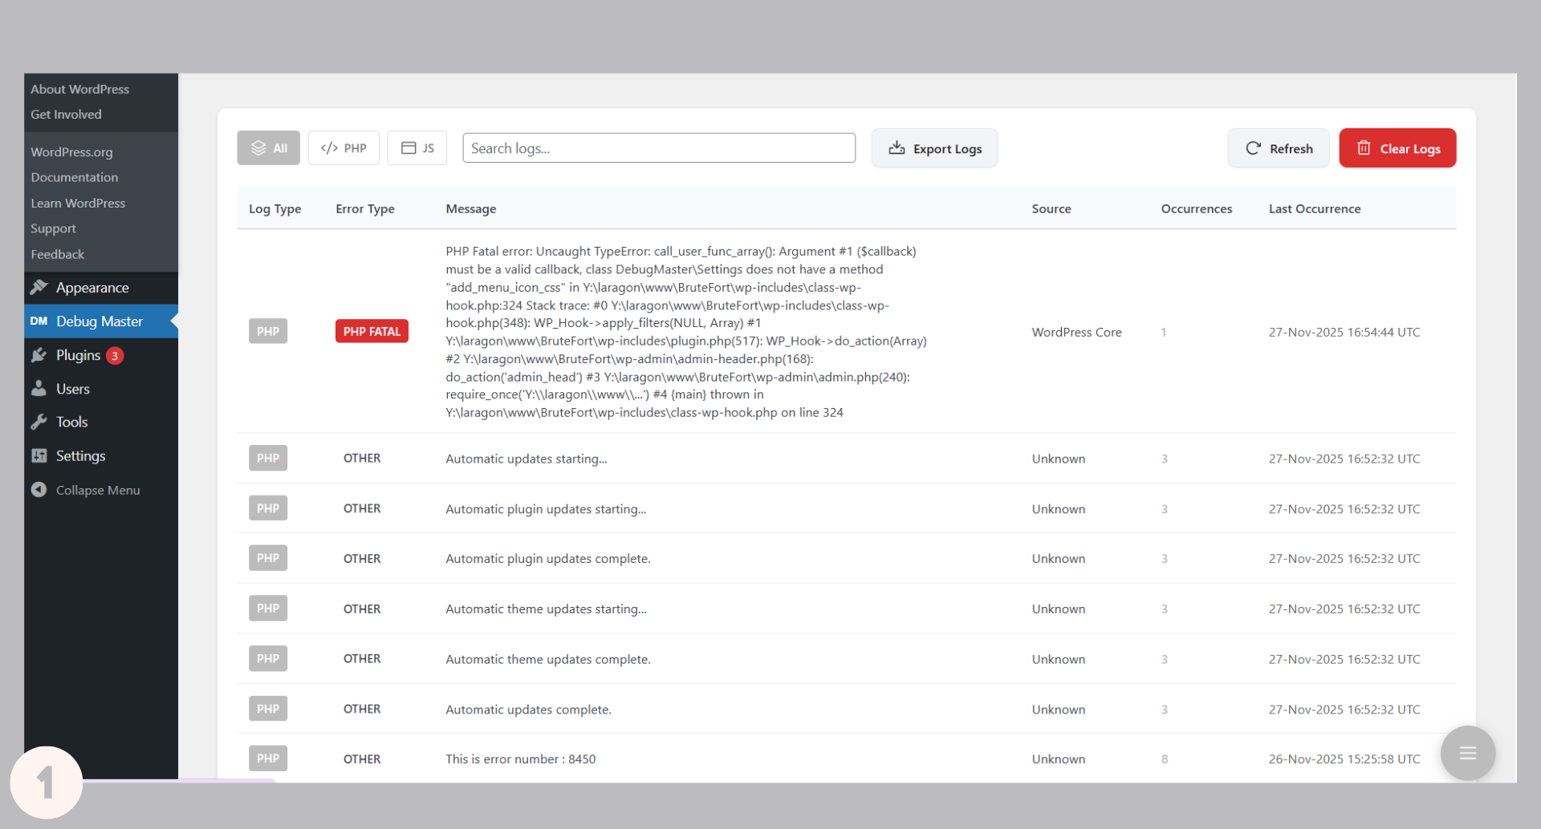Show all log types with All filter
This screenshot has height=829, width=1541.
coord(268,148)
